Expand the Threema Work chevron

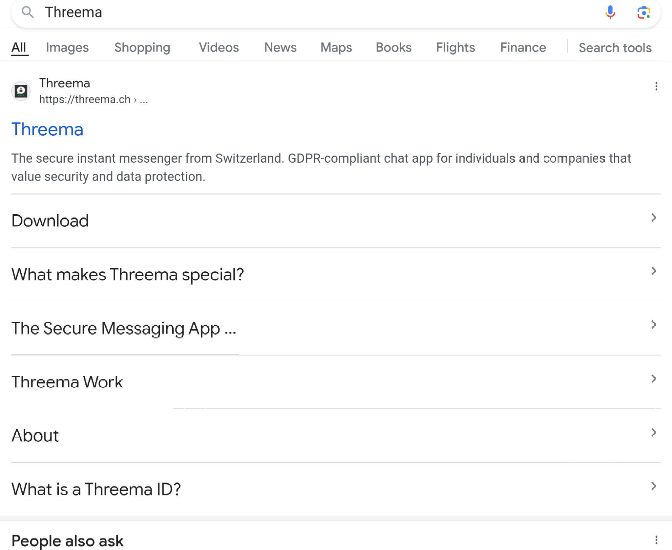click(653, 379)
